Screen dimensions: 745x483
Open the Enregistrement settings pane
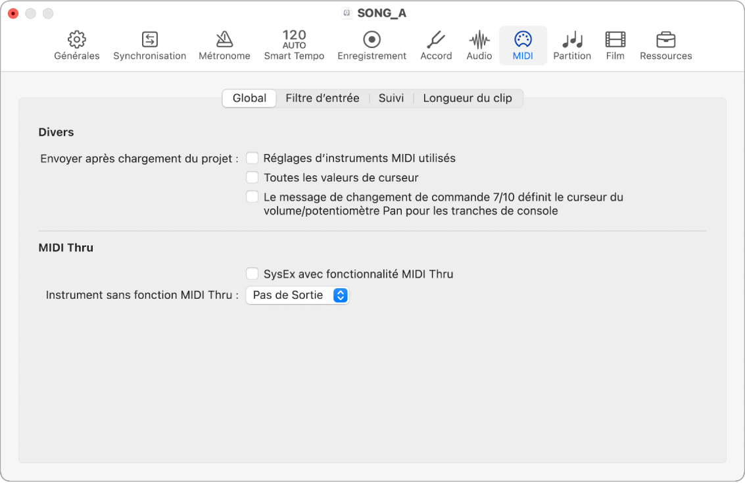(x=372, y=45)
